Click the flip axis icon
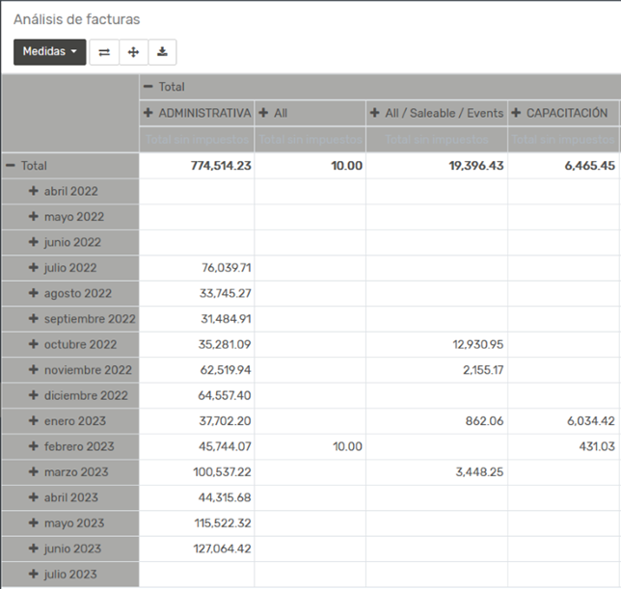 click(x=104, y=52)
